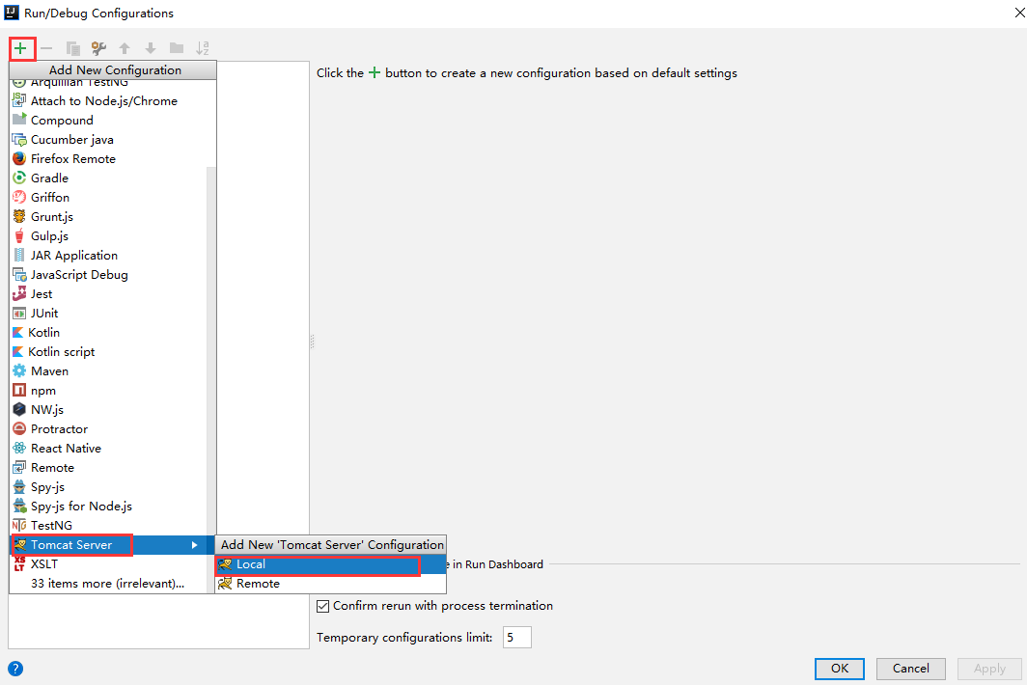Expand 33 items more (irrelevant)
Image resolution: width=1027 pixels, height=685 pixels.
tap(107, 584)
